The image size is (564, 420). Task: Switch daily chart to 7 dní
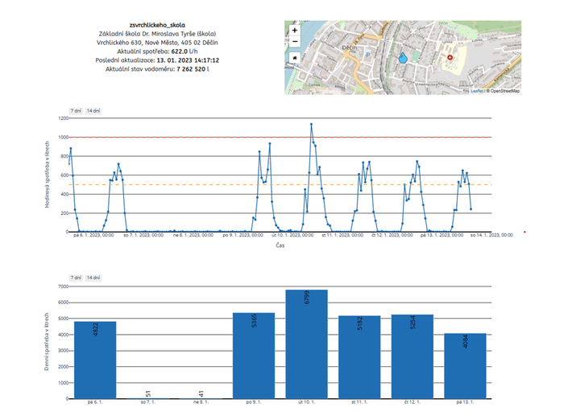(x=75, y=277)
